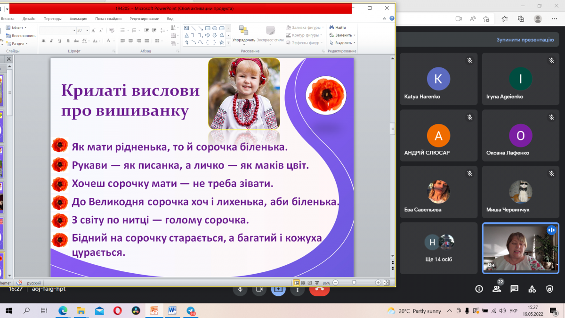This screenshot has height=318, width=565.
Task: Click the host controls shield icon
Action: (x=549, y=289)
